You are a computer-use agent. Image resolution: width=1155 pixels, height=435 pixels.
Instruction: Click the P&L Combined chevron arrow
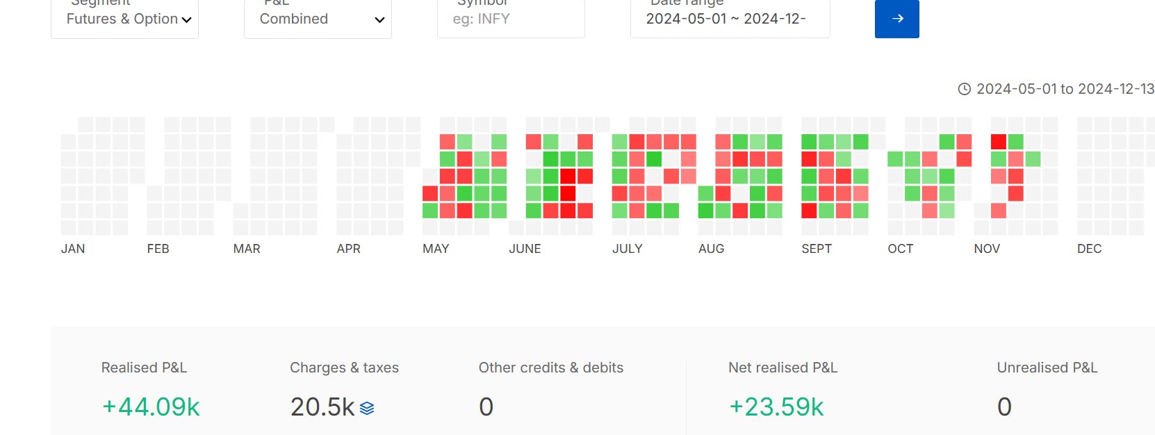[x=379, y=20]
